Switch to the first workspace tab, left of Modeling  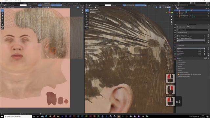(x=24, y=3)
